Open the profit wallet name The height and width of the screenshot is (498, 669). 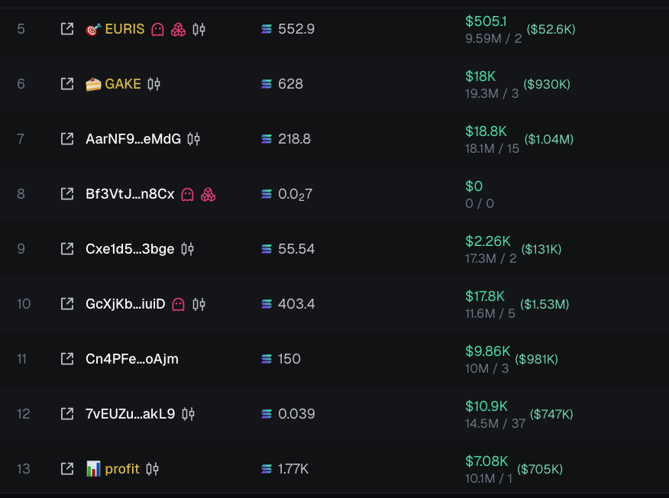click(122, 469)
